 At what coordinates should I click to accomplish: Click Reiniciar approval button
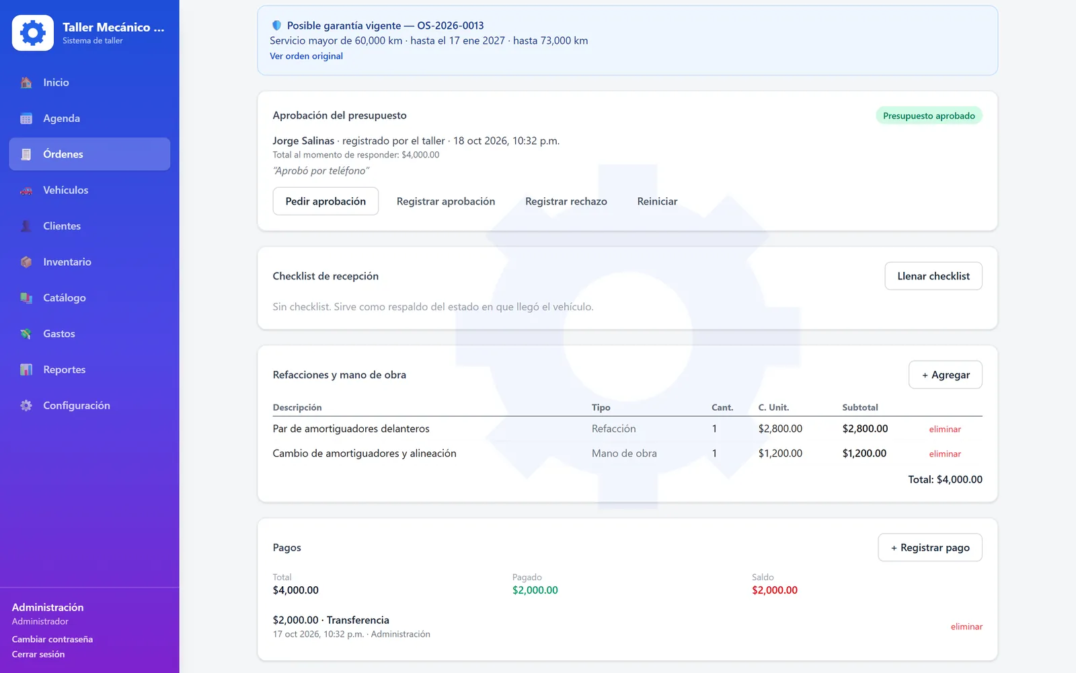tap(657, 201)
